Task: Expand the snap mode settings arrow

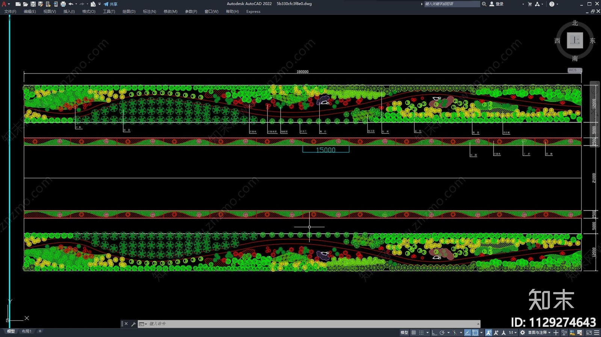Action: coord(427,332)
